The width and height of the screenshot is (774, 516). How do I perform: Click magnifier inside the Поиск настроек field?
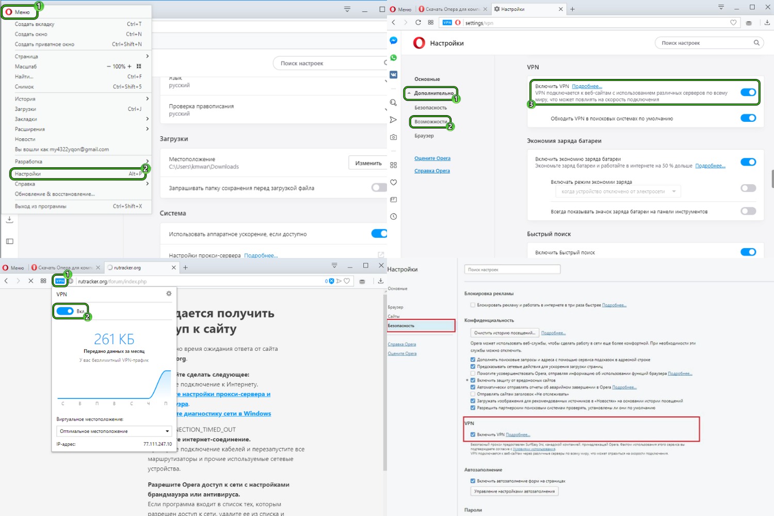(756, 43)
